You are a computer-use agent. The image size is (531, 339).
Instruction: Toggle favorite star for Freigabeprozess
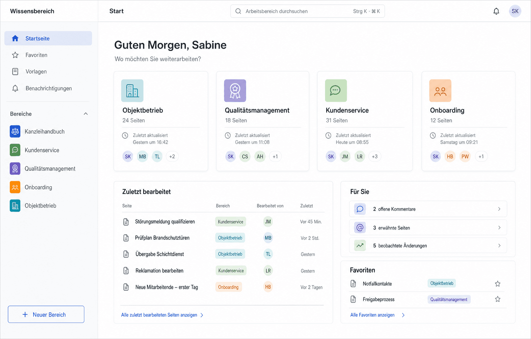497,299
